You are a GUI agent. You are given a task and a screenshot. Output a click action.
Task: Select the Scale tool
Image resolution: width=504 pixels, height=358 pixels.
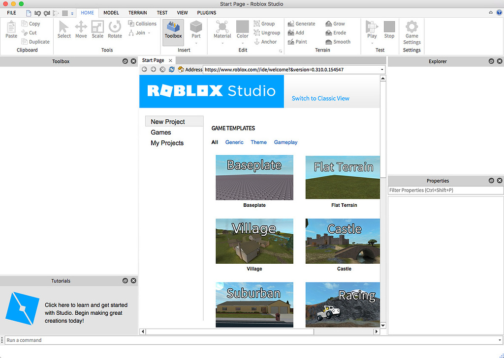pos(97,29)
